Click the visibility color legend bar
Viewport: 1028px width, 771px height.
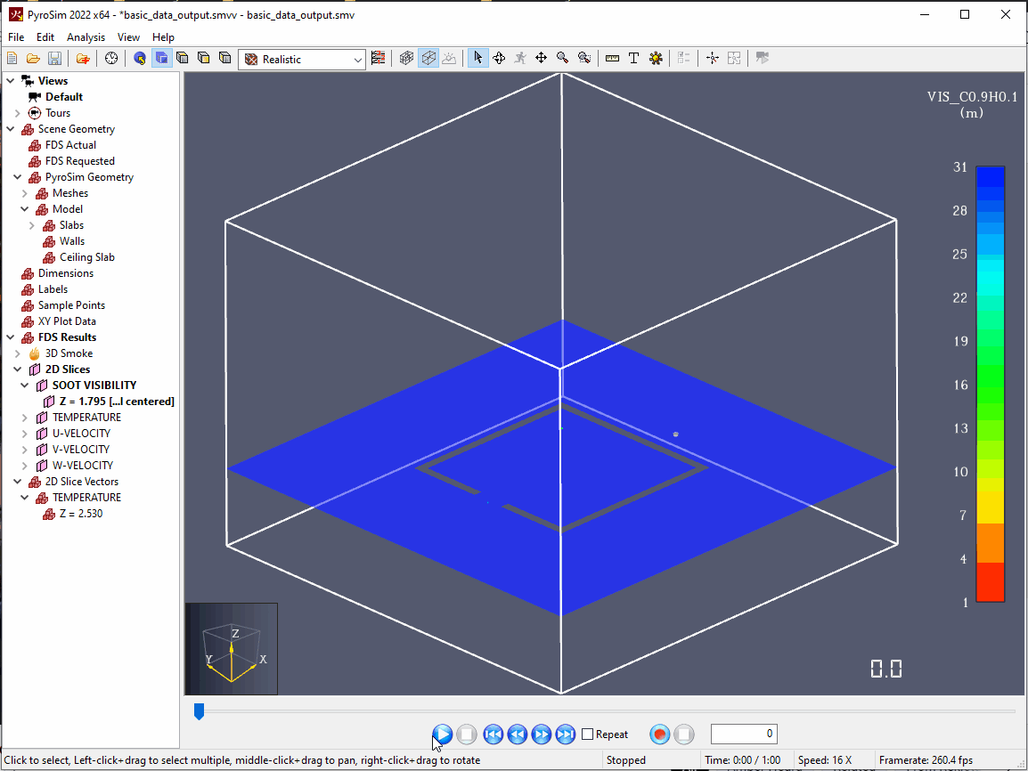(990, 384)
